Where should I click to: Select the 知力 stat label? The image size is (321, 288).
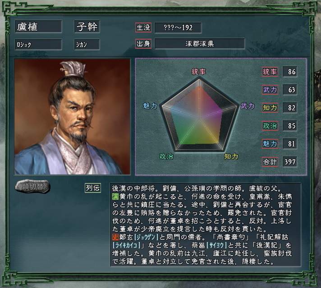coord(270,108)
